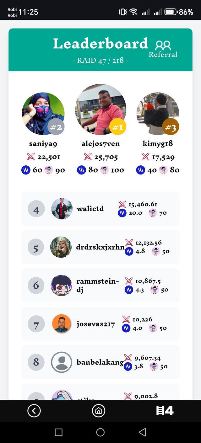
Task: Tap the Leaderboard title
Action: [100, 43]
